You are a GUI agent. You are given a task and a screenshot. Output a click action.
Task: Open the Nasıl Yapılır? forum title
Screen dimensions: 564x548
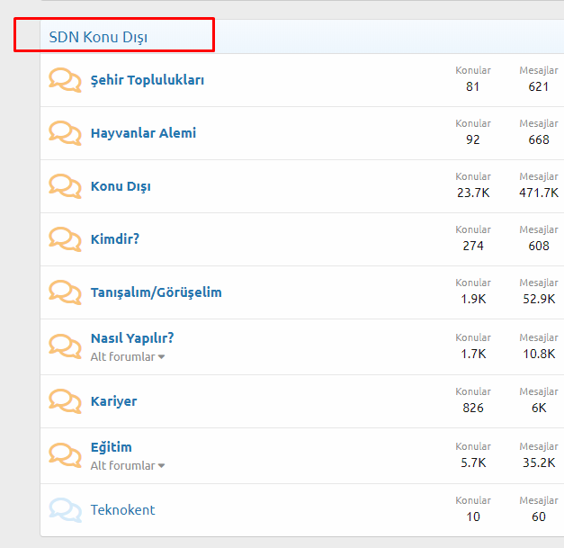pyautogui.click(x=132, y=338)
